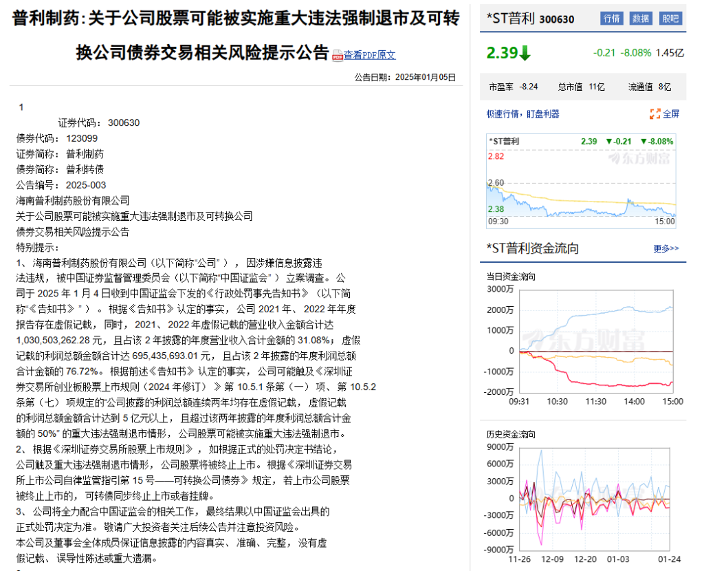Screen dimensions: 704x571
Task: Click the -8.08% change value in header
Action: click(x=636, y=53)
